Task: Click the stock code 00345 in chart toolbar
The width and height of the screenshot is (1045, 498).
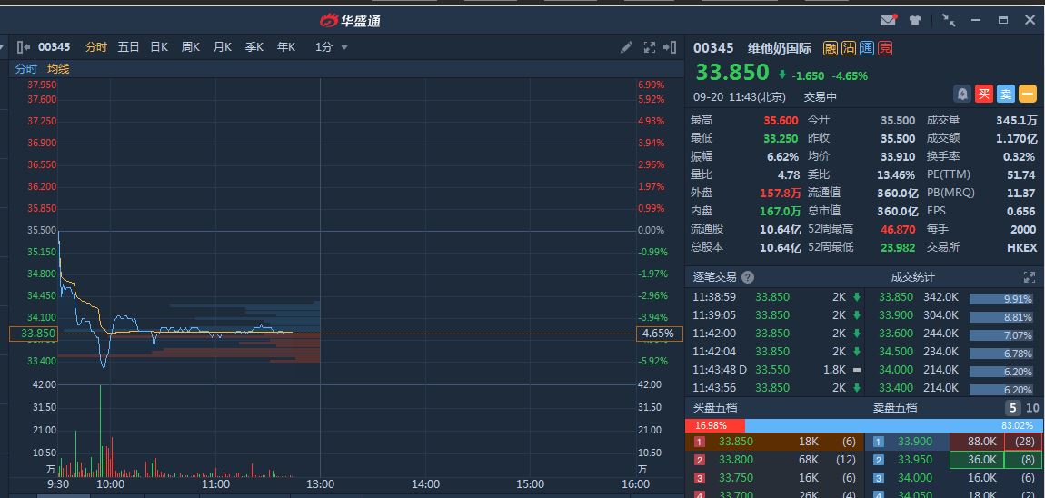Action: [x=54, y=47]
